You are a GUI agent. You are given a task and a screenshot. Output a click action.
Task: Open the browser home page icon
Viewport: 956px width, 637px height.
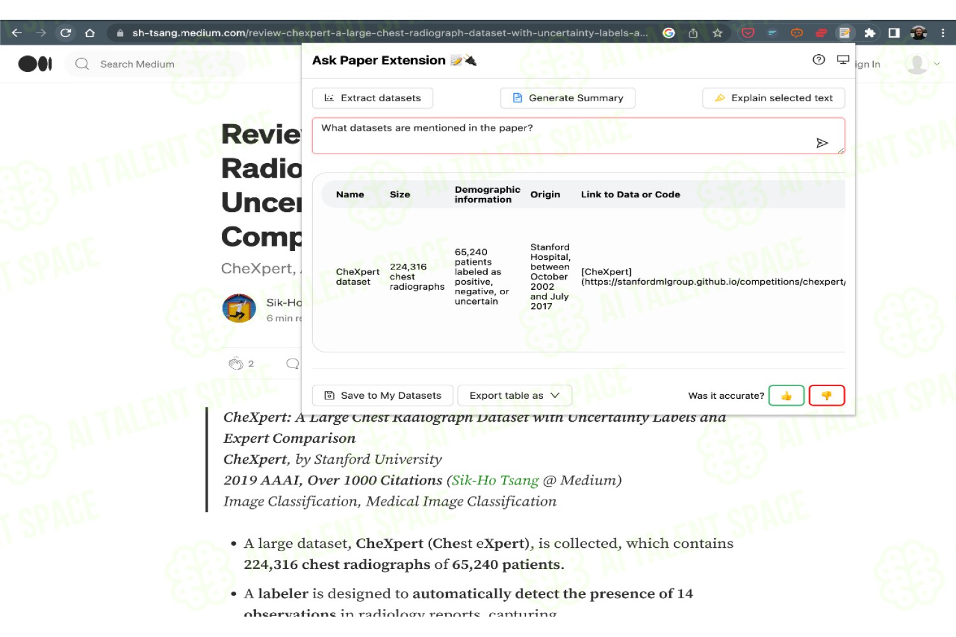pyautogui.click(x=90, y=33)
